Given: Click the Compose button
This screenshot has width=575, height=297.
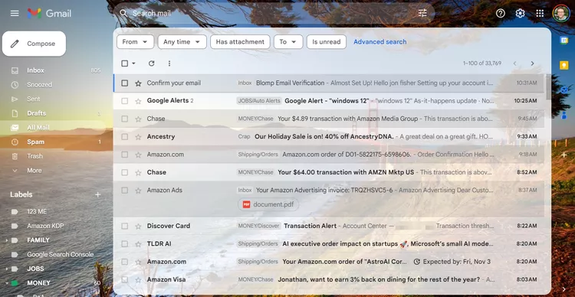Looking at the screenshot, I should click(34, 44).
